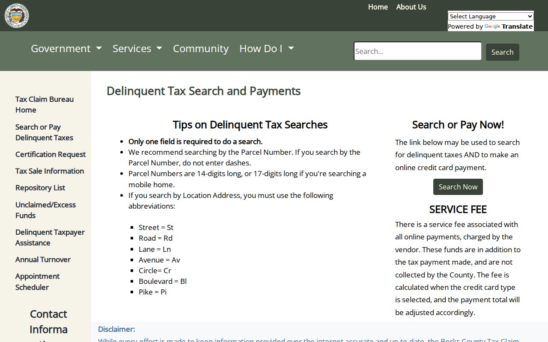Viewport: 548px width, 342px height.
Task: Open Tax Sale Information page
Action: click(x=50, y=171)
